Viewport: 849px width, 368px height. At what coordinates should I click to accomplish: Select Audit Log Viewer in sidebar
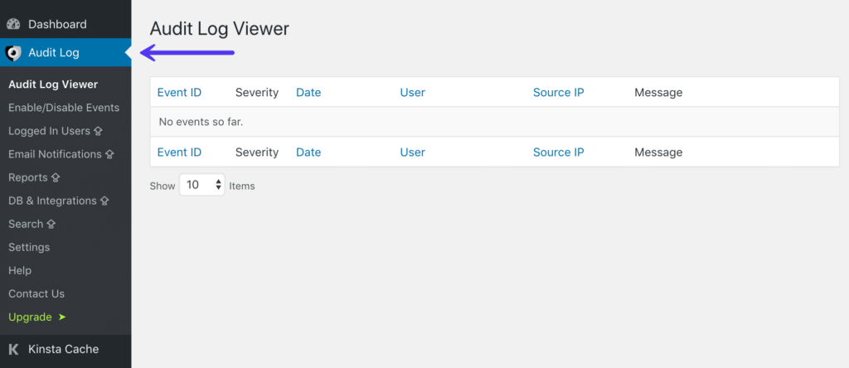53,85
